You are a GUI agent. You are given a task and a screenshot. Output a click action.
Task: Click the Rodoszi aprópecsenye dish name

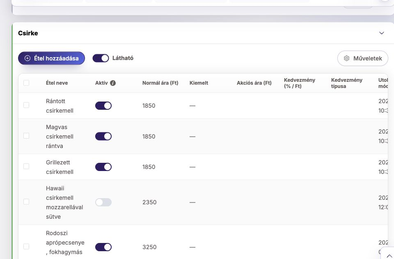point(65,243)
